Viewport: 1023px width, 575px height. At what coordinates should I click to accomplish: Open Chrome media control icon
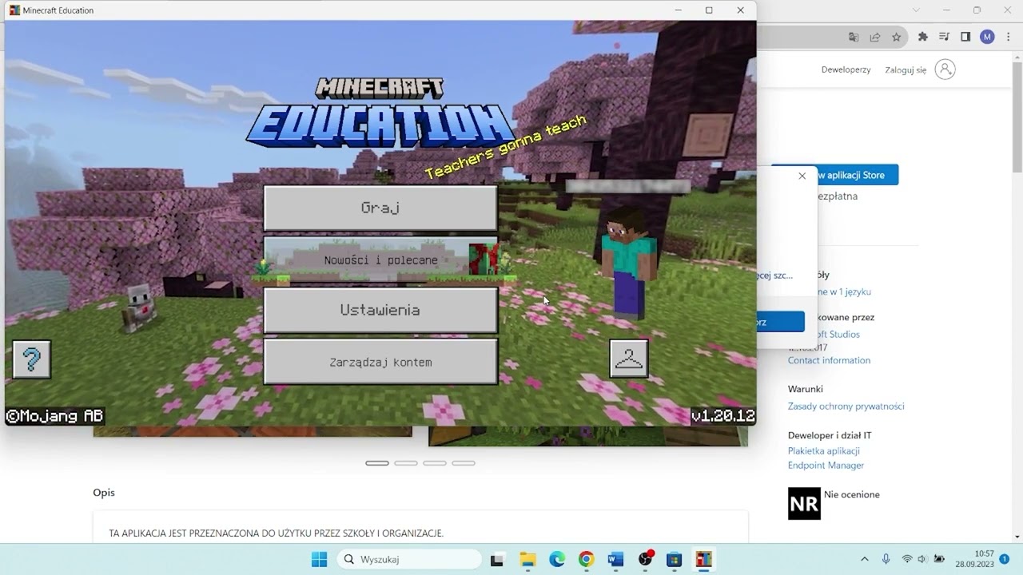tap(945, 37)
